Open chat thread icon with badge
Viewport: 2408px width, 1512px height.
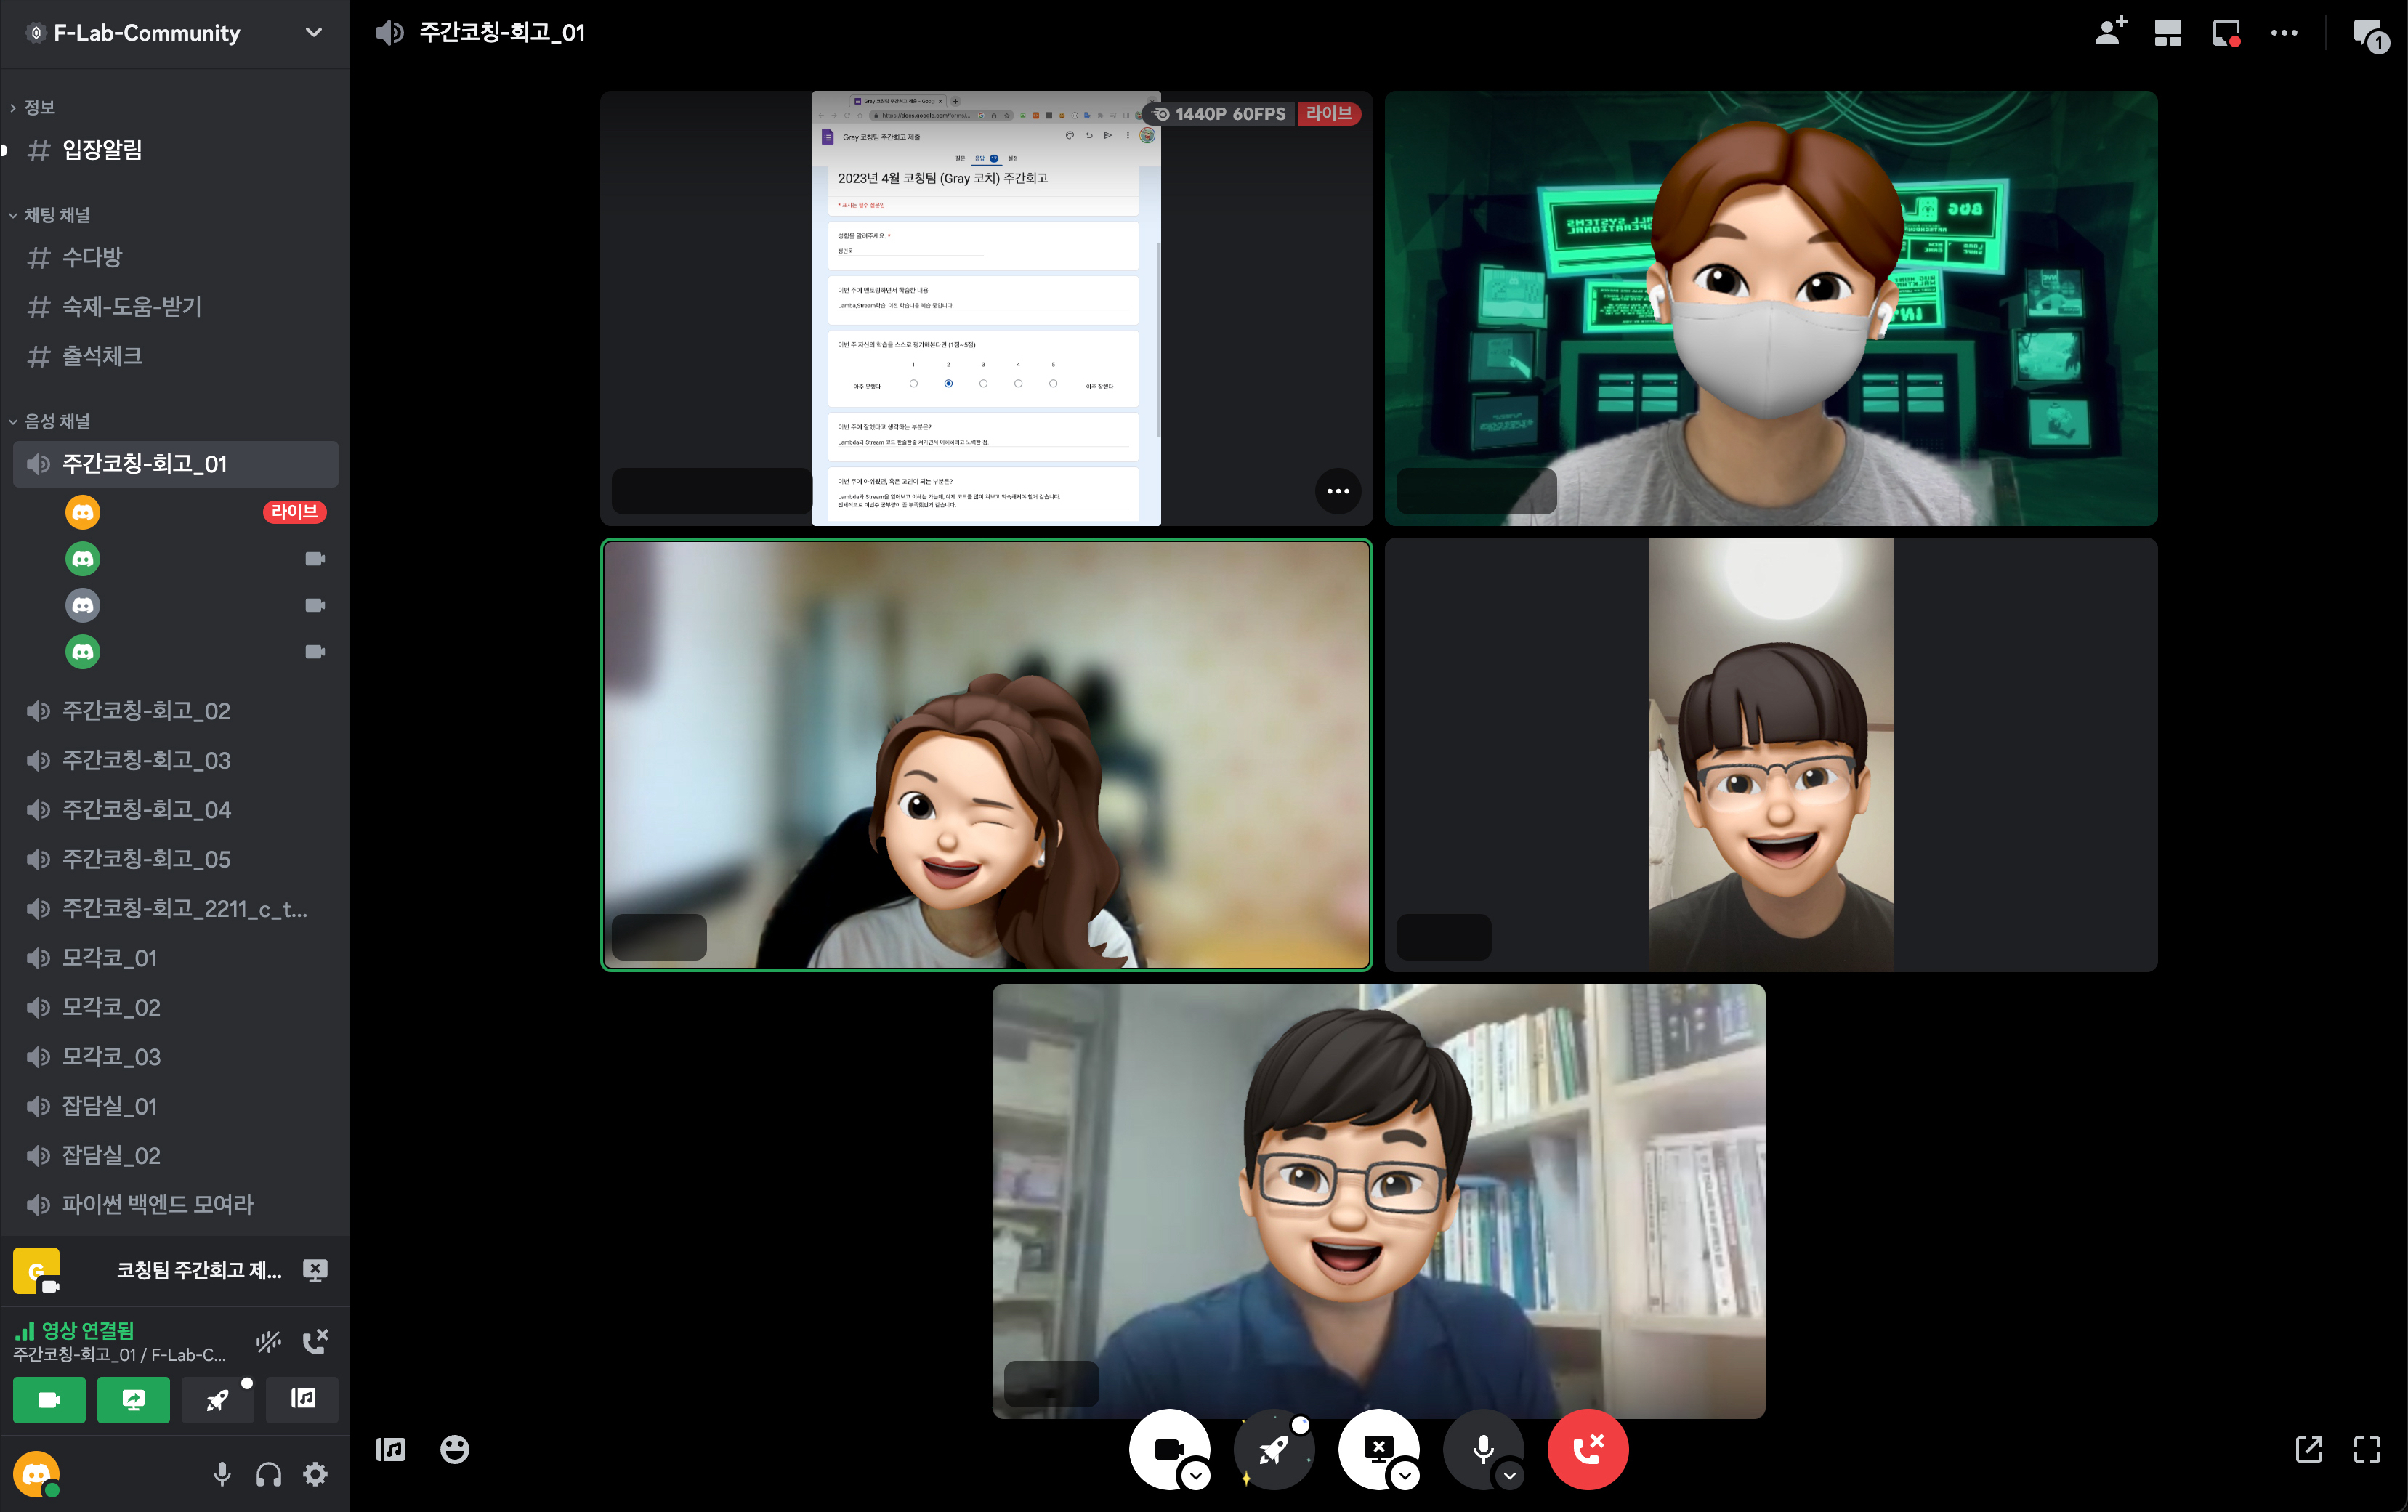pyautogui.click(x=2369, y=34)
